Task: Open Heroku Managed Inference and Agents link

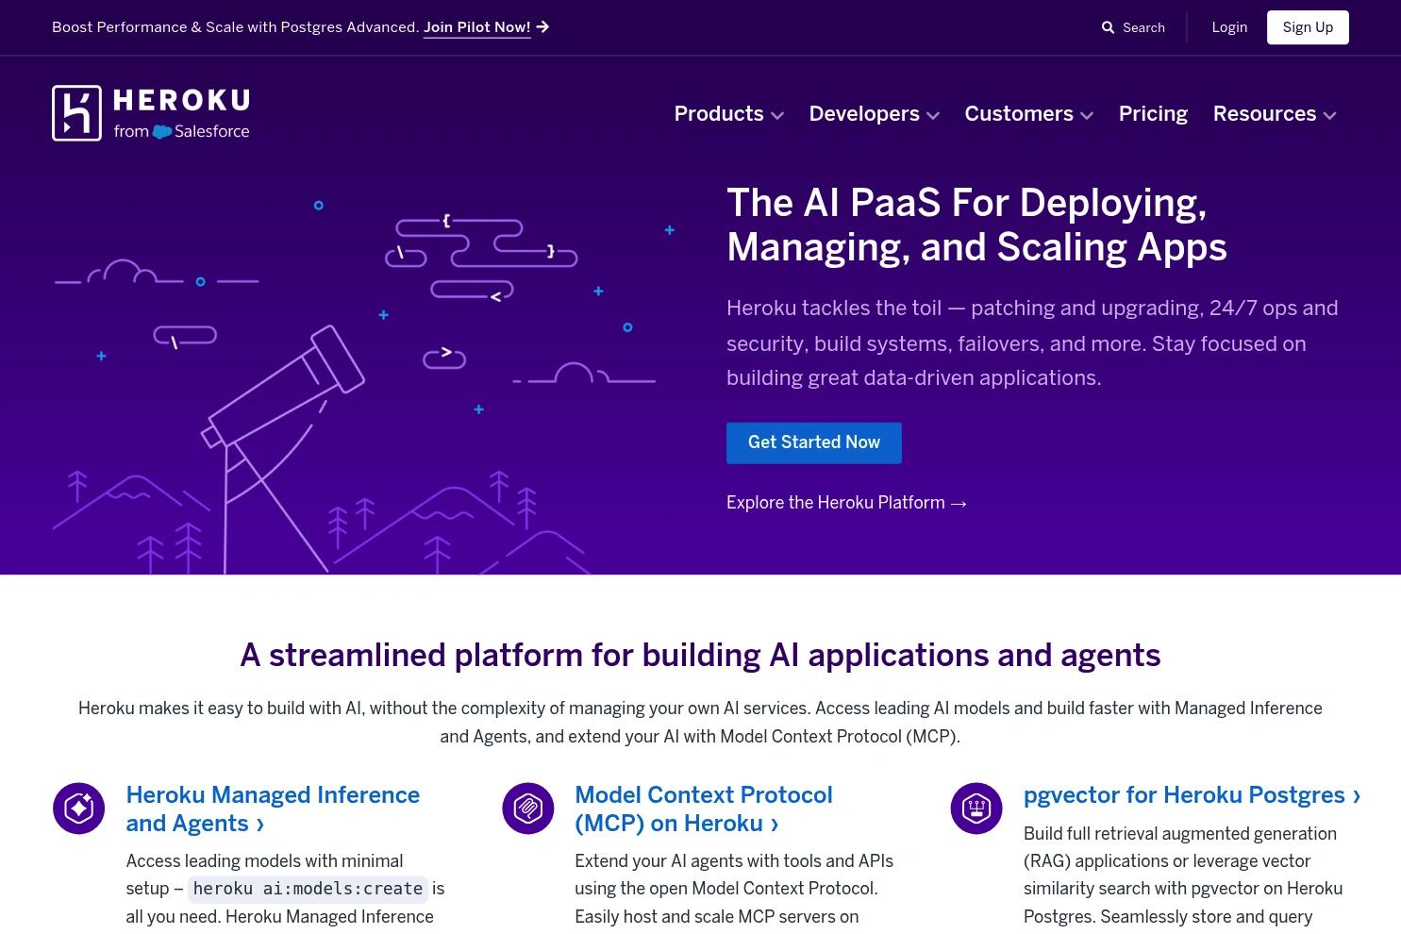Action: [273, 809]
